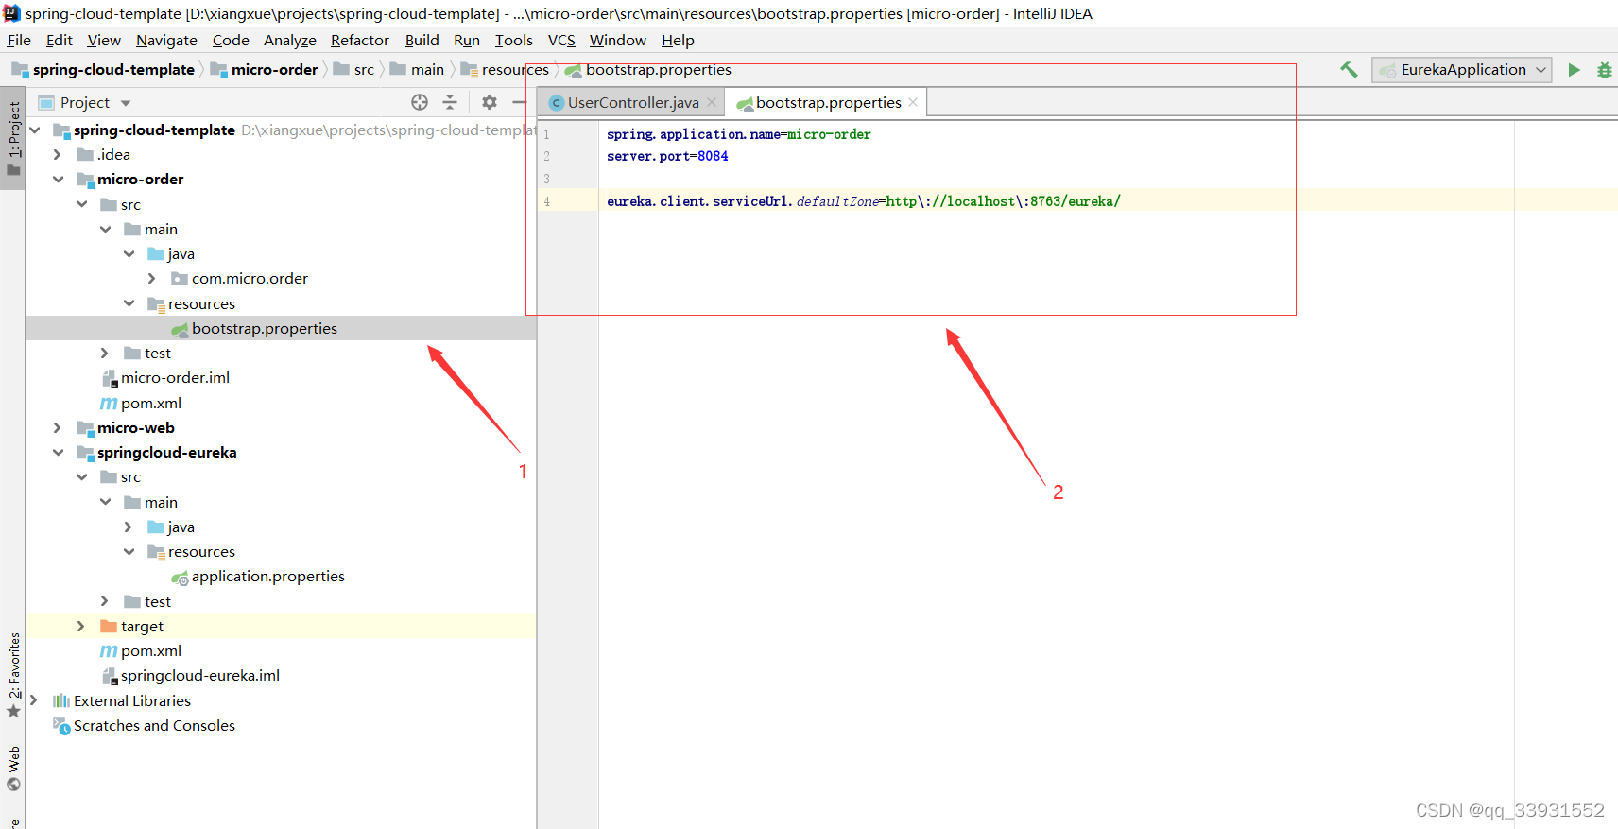Click micro-order in the breadcrumb bar
The width and height of the screenshot is (1618, 829).
(275, 70)
